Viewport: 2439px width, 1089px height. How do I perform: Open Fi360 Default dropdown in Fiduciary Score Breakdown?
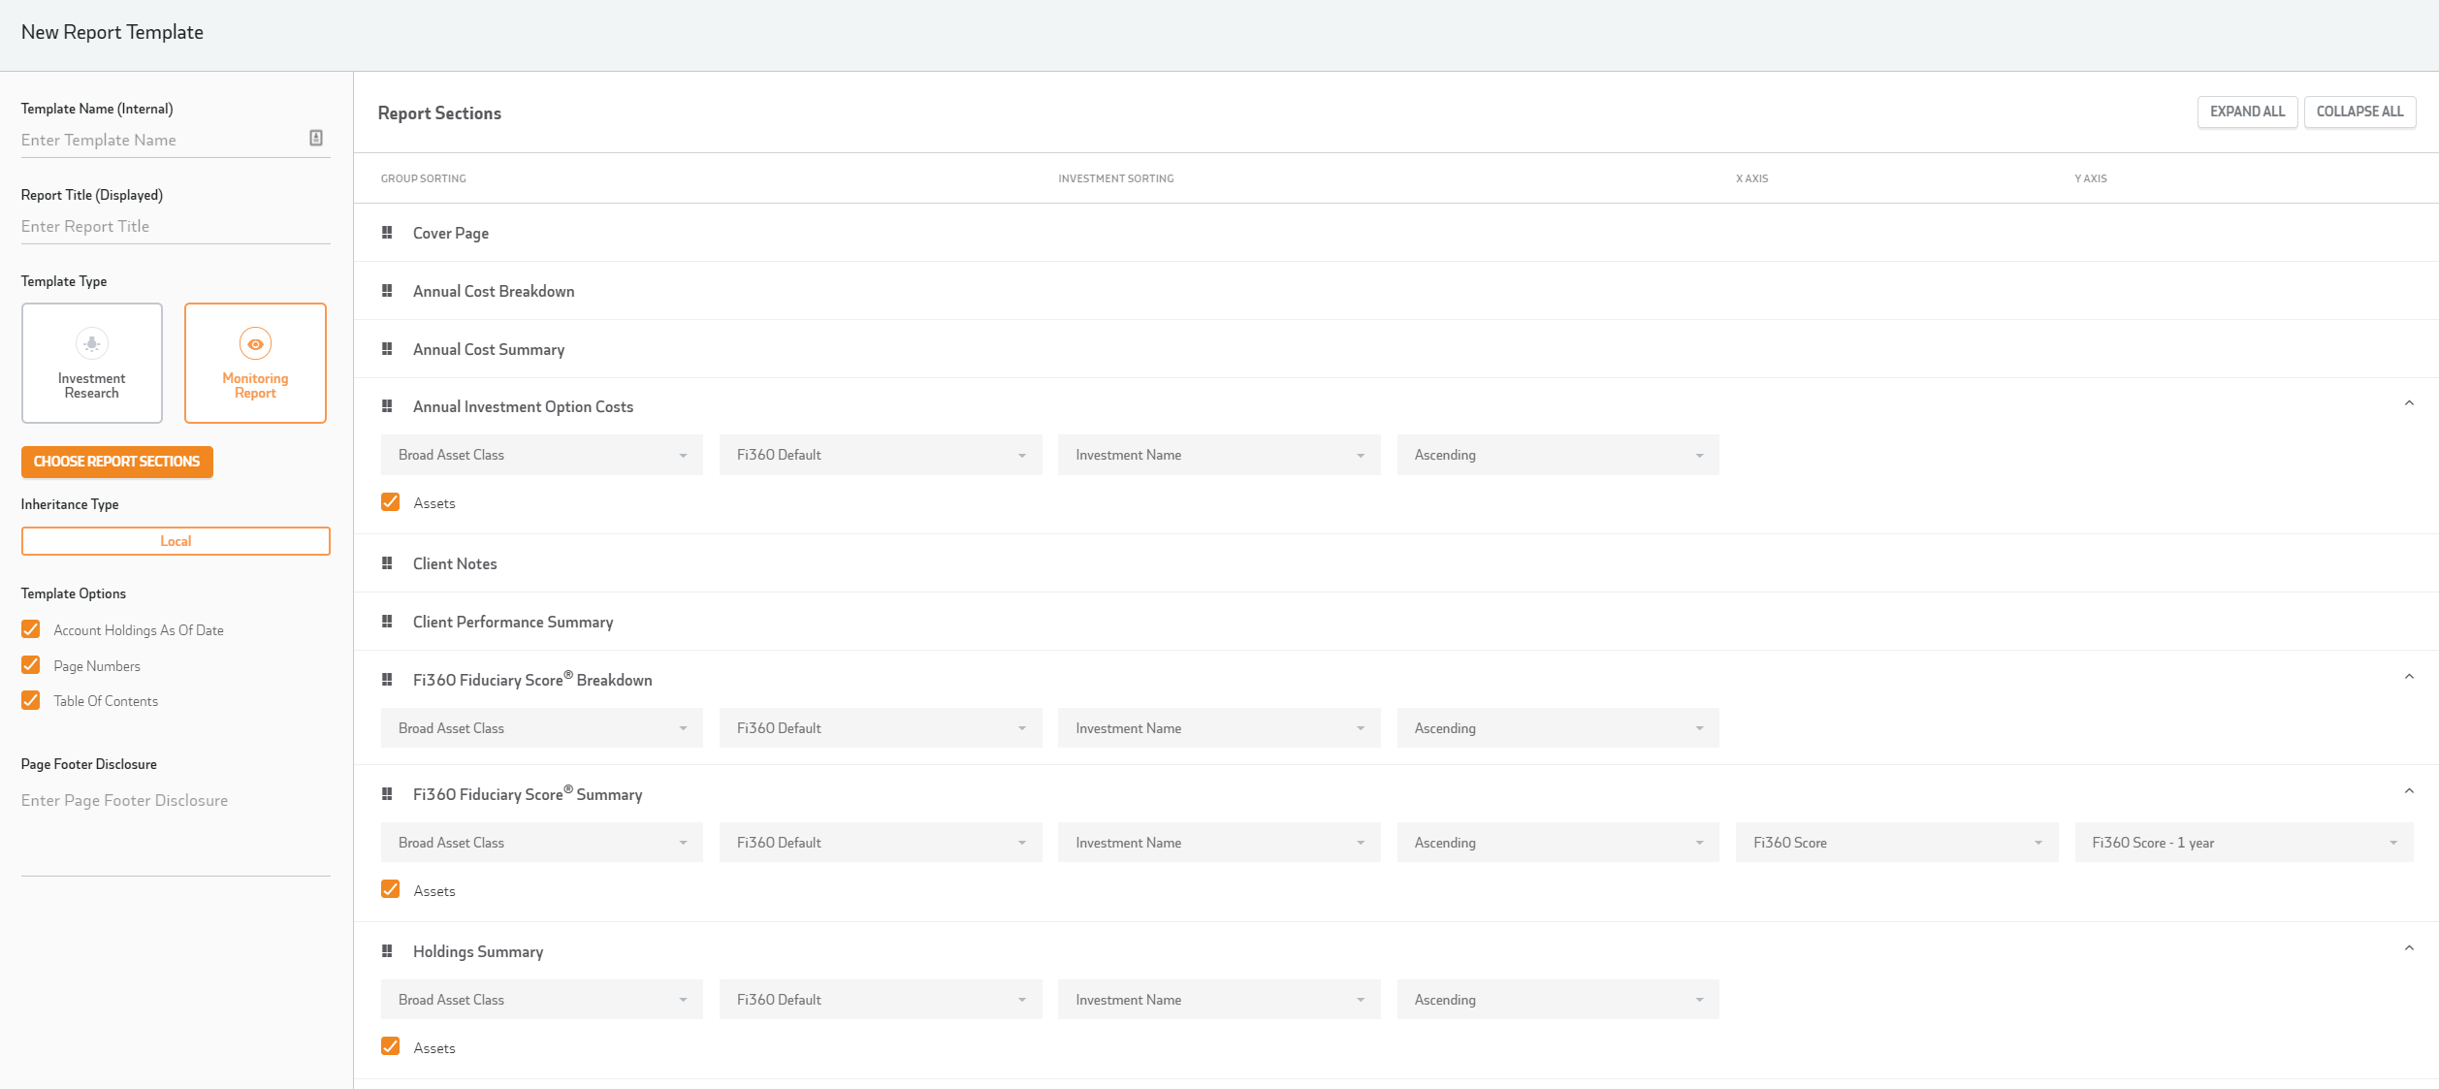(x=881, y=728)
